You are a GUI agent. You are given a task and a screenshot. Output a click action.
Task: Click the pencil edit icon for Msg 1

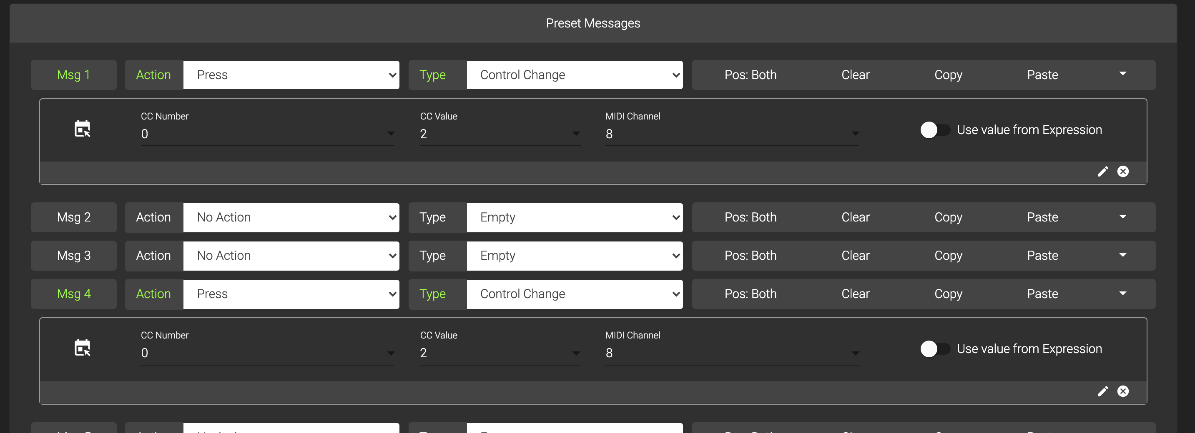pyautogui.click(x=1103, y=172)
